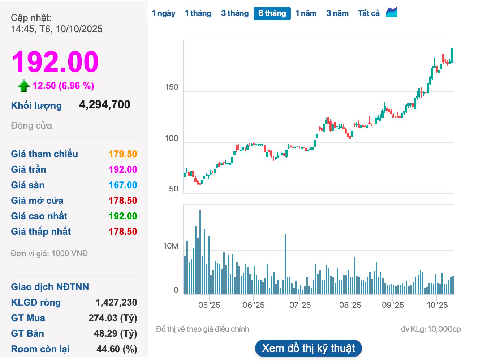Open the "3 tháng" range tab
Image resolution: width=479 pixels, height=362 pixels.
point(234,13)
